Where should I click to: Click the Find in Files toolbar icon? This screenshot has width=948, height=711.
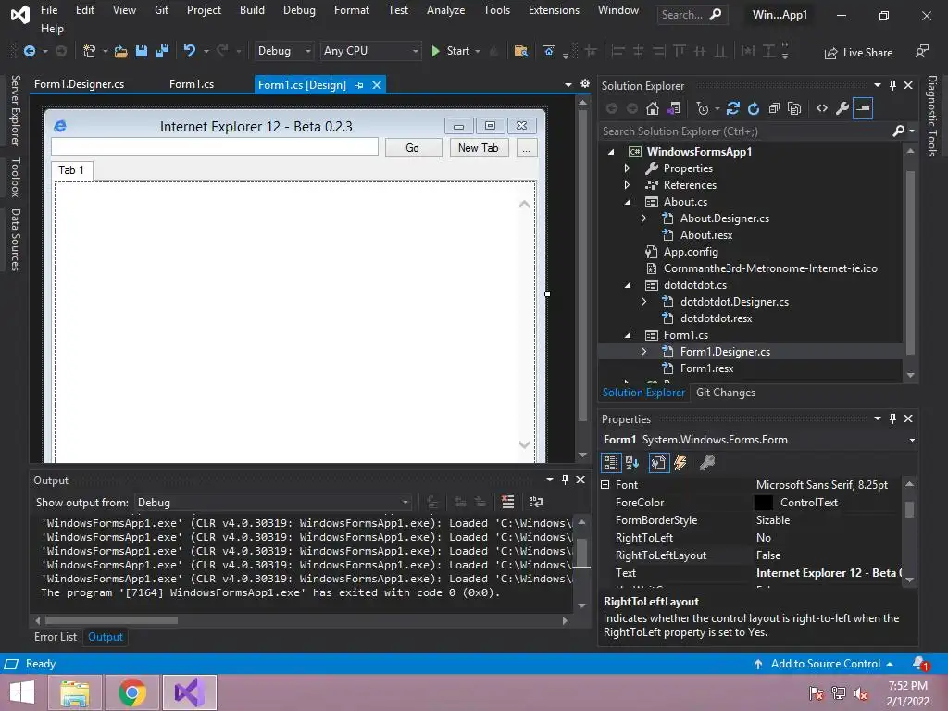click(520, 52)
